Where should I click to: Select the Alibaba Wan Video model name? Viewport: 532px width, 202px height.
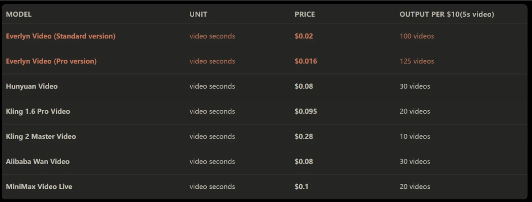click(x=38, y=162)
